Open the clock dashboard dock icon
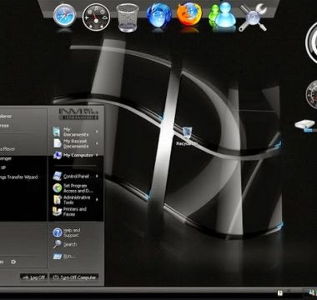The width and height of the screenshot is (317, 300). coord(96,17)
